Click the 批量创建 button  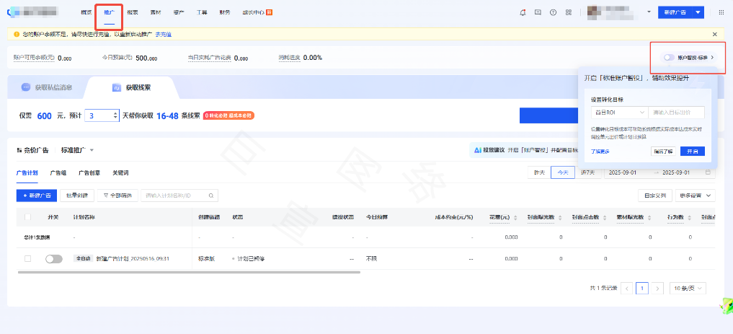point(77,195)
